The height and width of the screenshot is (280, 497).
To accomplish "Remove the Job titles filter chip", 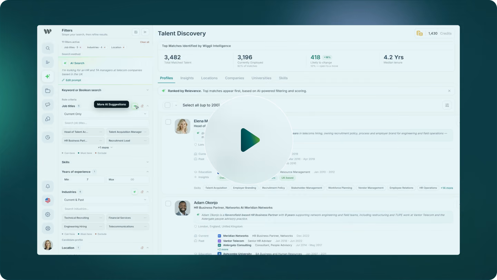I will click(80, 47).
